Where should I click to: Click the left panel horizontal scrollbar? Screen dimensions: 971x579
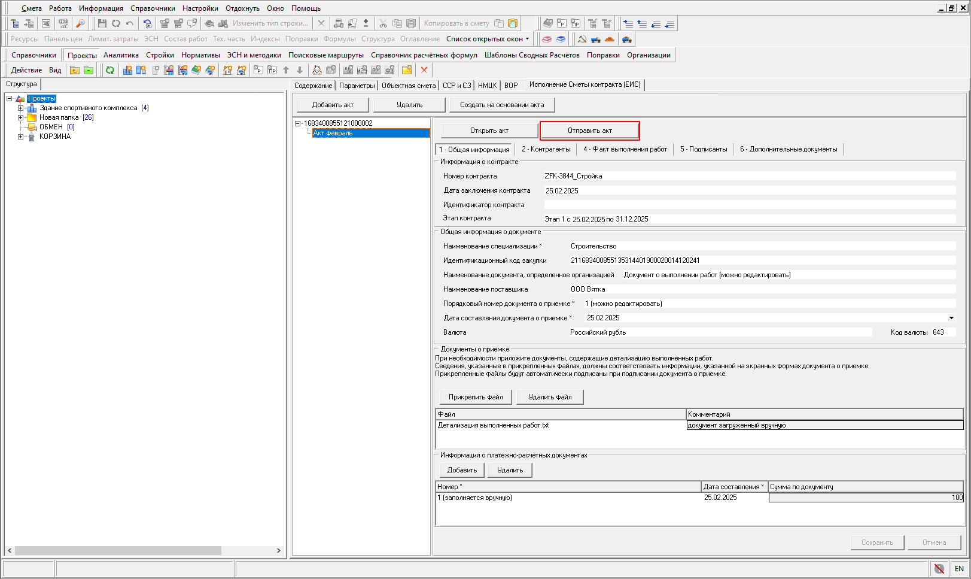tap(118, 550)
